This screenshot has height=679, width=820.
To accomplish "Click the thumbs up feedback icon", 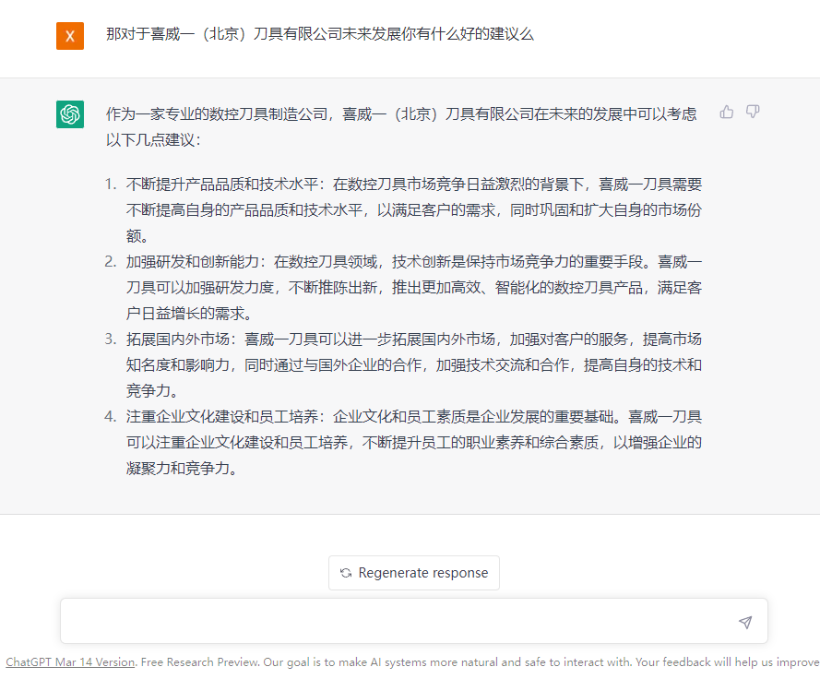I will [727, 112].
